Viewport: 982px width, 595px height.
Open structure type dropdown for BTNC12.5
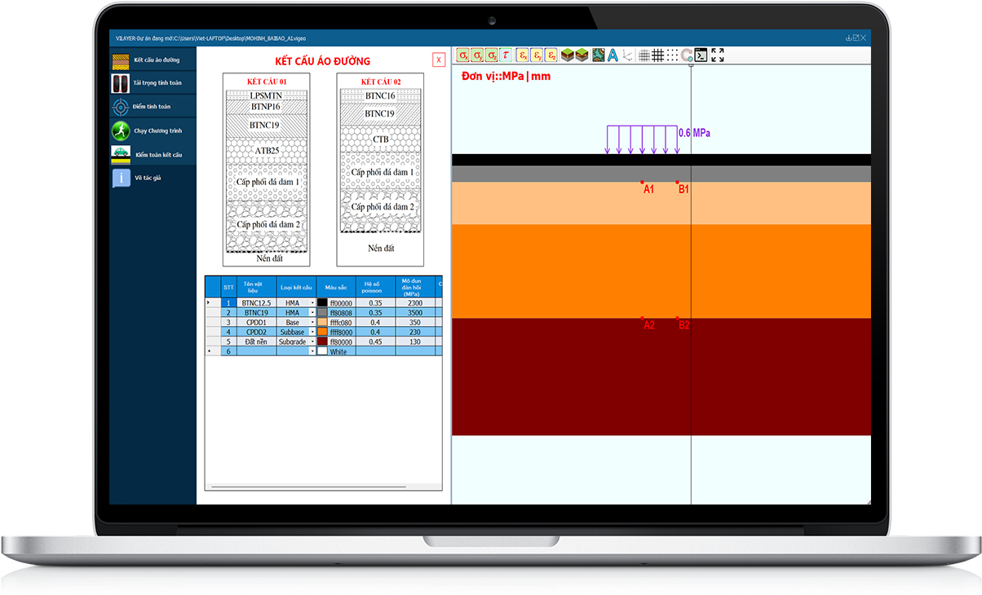[x=312, y=303]
